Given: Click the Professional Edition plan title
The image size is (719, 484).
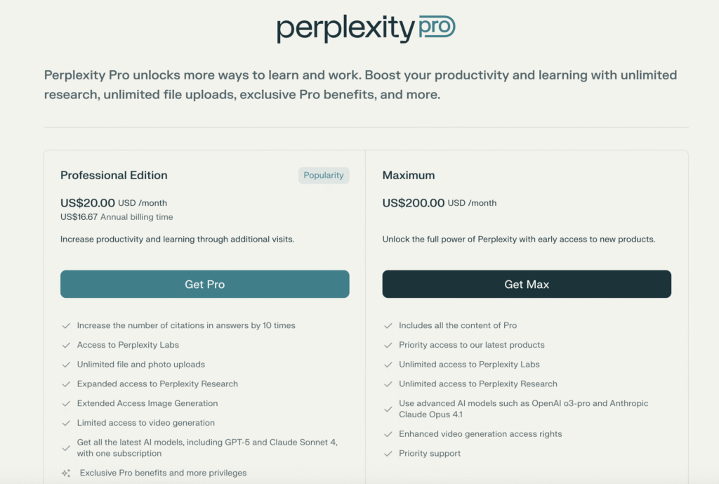Looking at the screenshot, I should (114, 176).
